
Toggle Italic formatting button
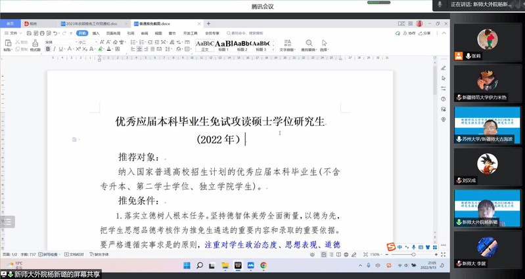[54, 49]
